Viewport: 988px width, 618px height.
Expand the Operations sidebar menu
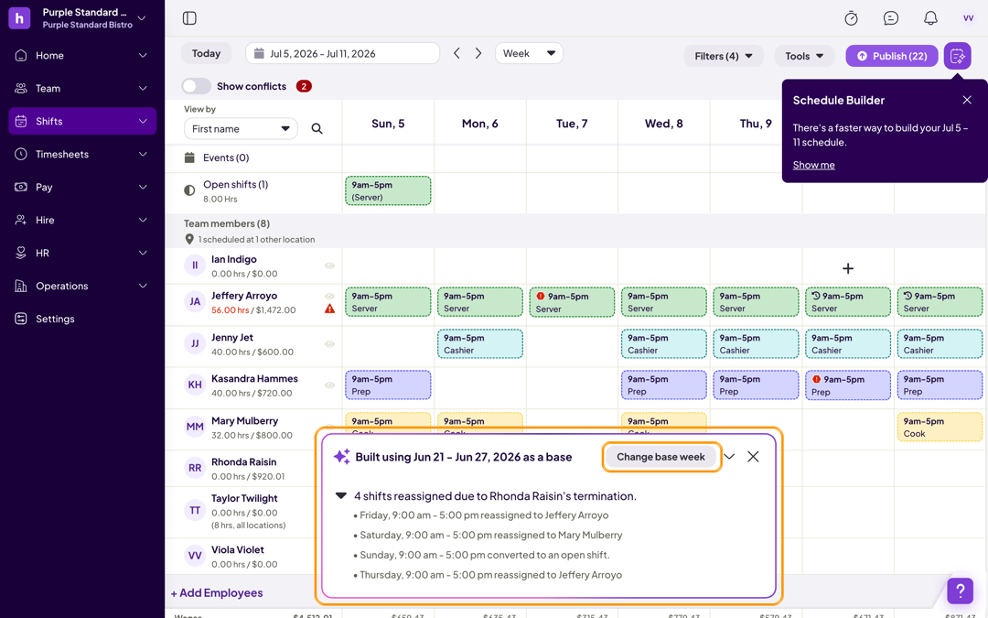tap(82, 286)
